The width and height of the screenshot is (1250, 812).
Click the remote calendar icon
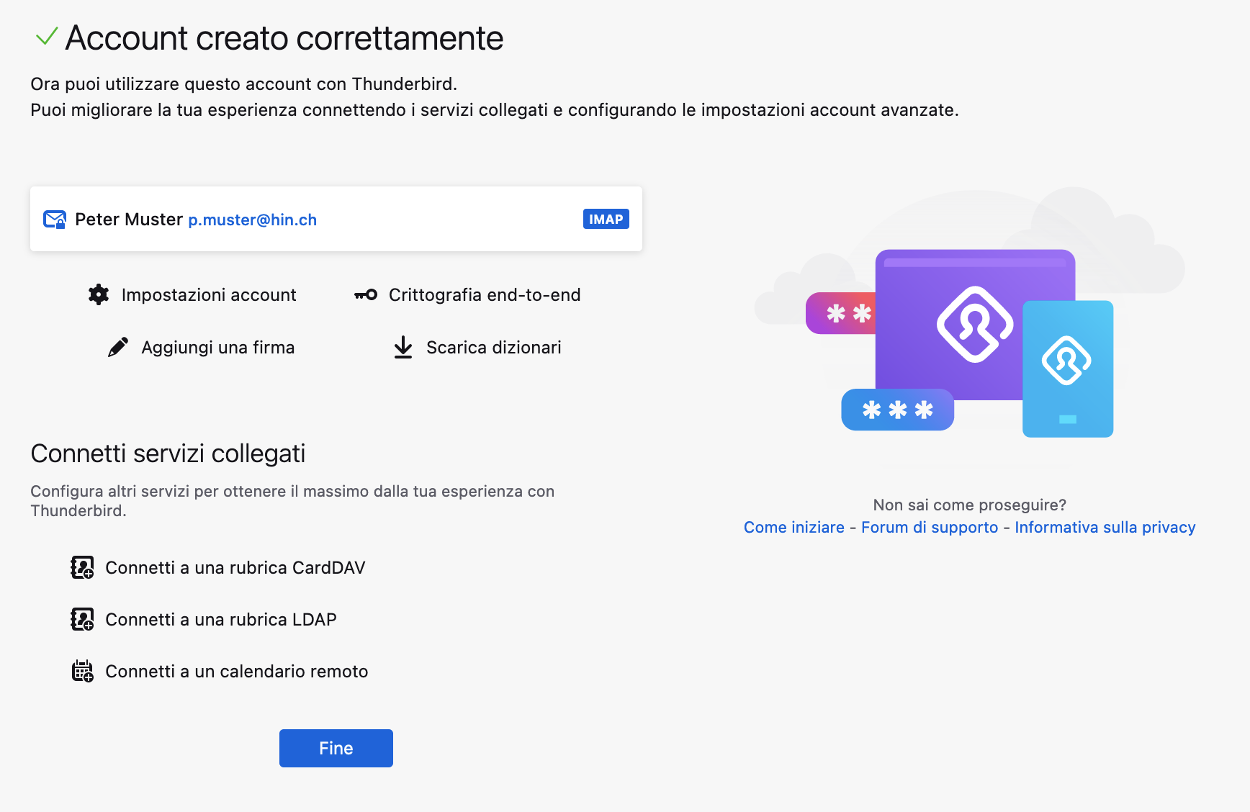click(x=82, y=671)
